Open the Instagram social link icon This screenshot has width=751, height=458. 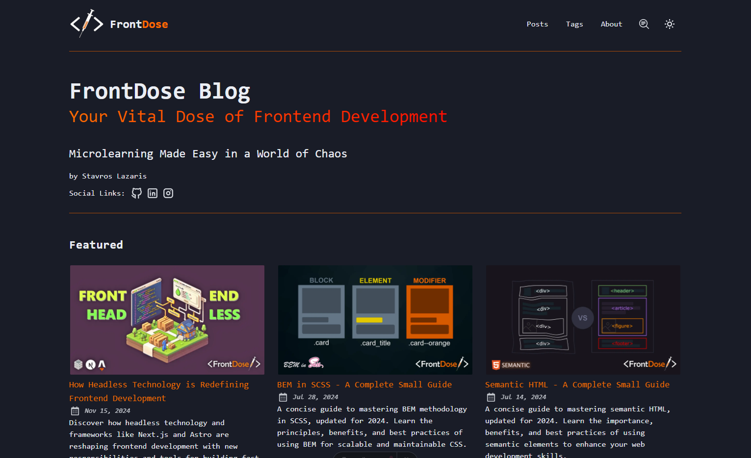click(168, 193)
